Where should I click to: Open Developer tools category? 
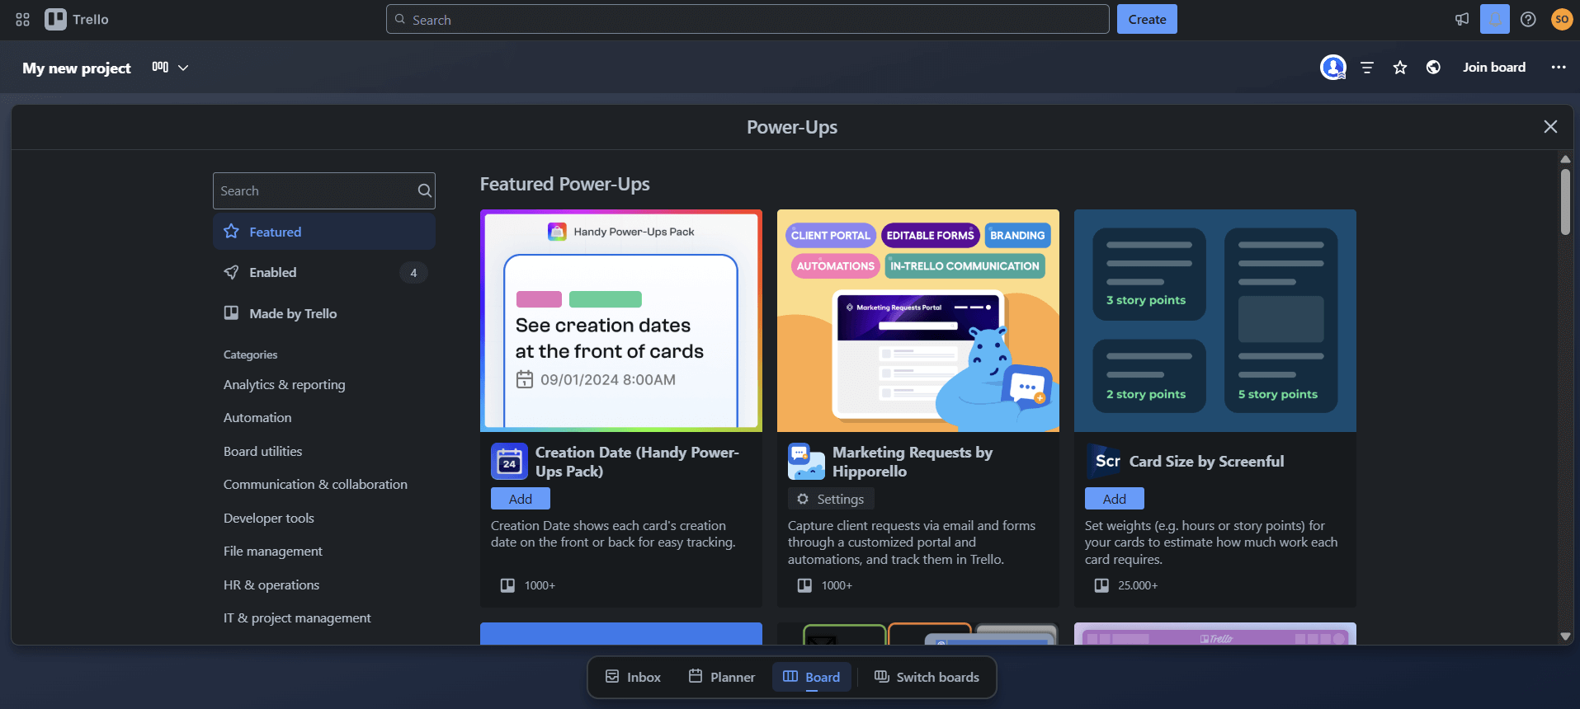[x=269, y=518]
